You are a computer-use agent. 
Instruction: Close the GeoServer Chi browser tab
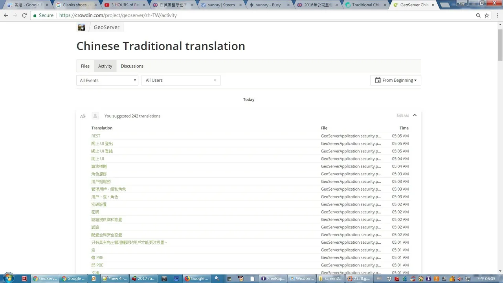[x=433, y=5]
